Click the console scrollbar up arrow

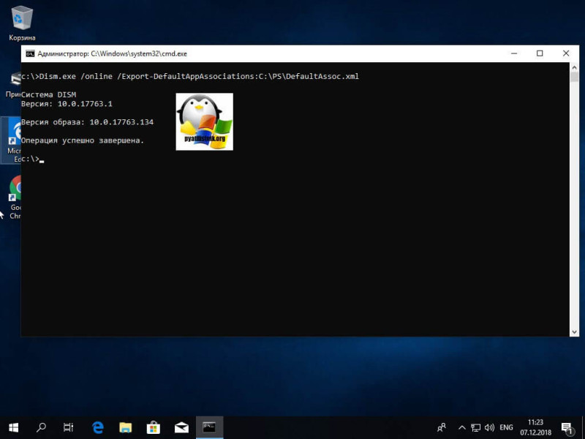click(x=575, y=68)
